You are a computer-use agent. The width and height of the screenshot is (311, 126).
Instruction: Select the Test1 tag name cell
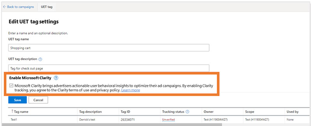[x=14, y=119]
